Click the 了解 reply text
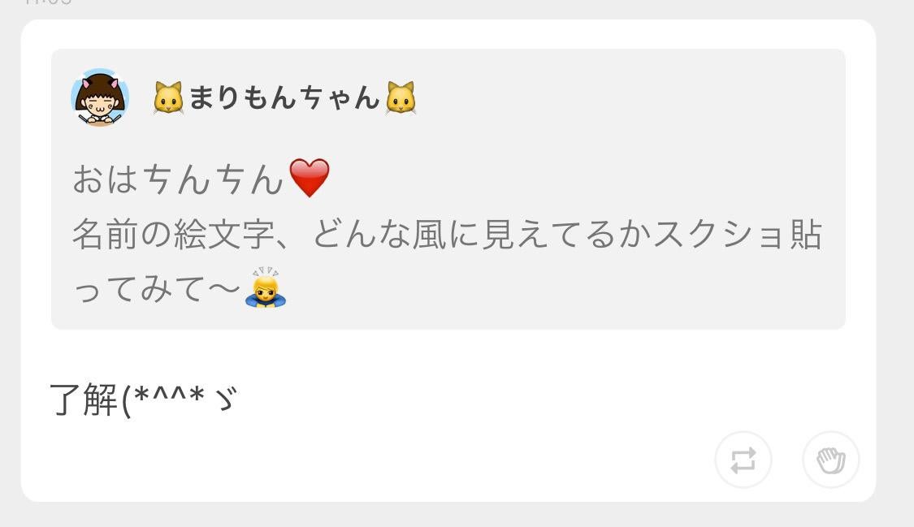This screenshot has height=527, width=914. [84, 400]
